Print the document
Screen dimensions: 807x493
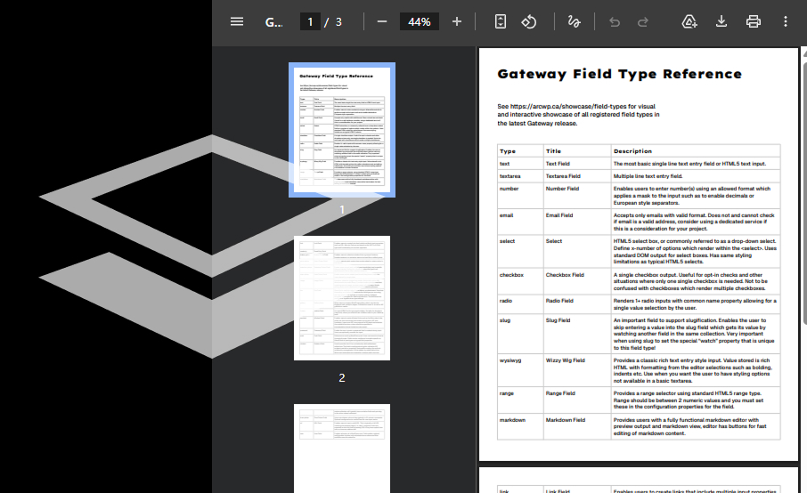click(754, 21)
